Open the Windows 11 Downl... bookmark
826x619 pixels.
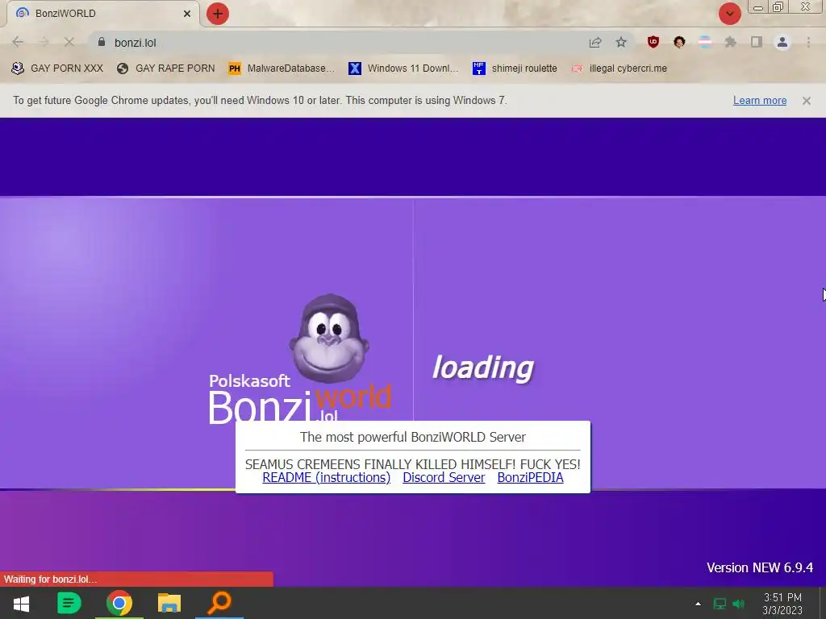coord(403,69)
